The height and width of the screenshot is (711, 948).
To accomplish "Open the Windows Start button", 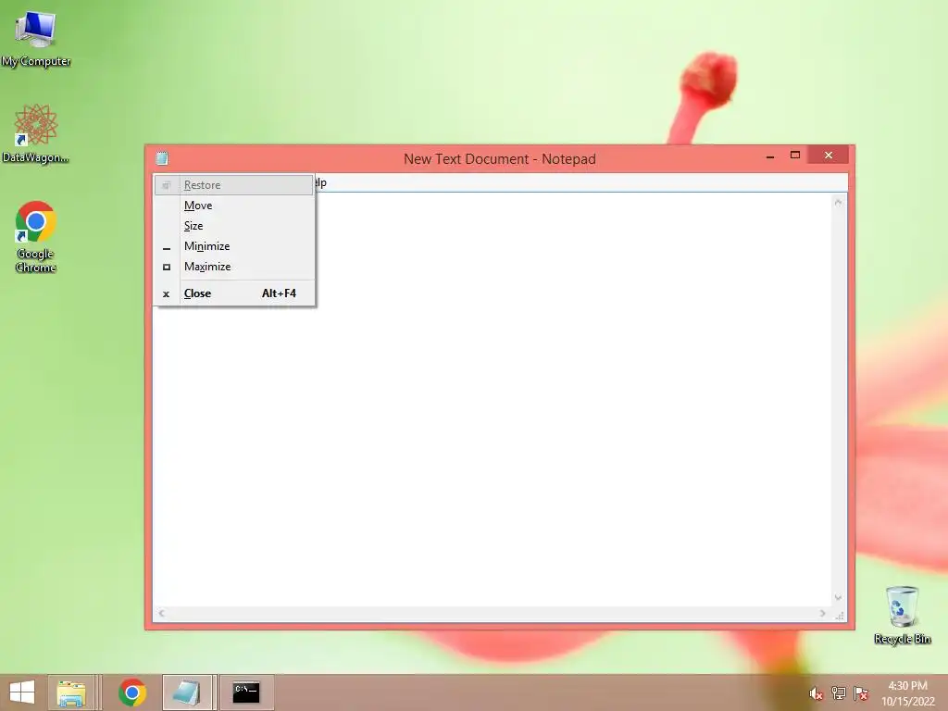I will click(x=22, y=692).
